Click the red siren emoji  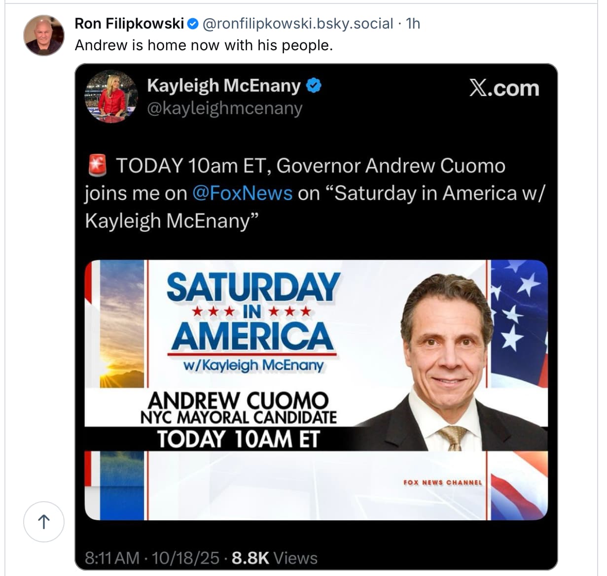(97, 166)
